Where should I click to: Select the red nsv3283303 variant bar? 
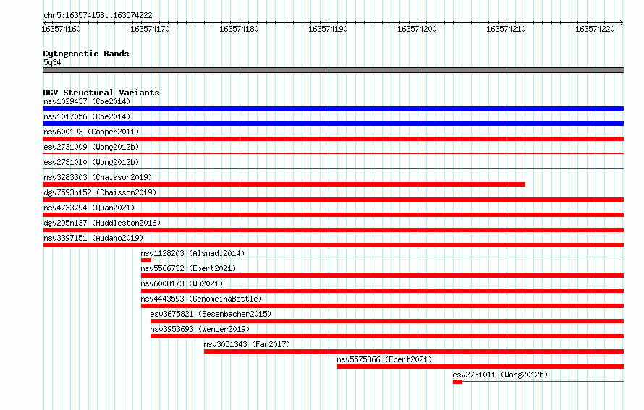[x=284, y=184]
